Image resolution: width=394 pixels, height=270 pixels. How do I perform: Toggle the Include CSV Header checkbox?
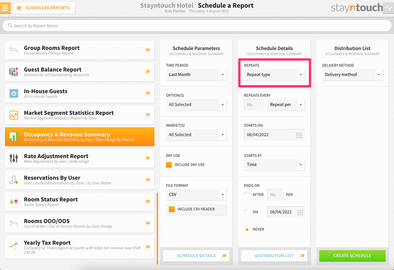pyautogui.click(x=172, y=209)
